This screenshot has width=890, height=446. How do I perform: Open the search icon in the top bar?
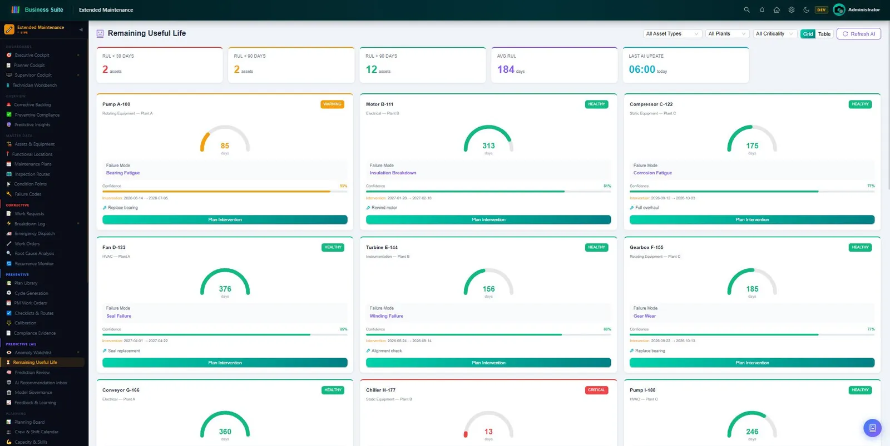pyautogui.click(x=747, y=10)
